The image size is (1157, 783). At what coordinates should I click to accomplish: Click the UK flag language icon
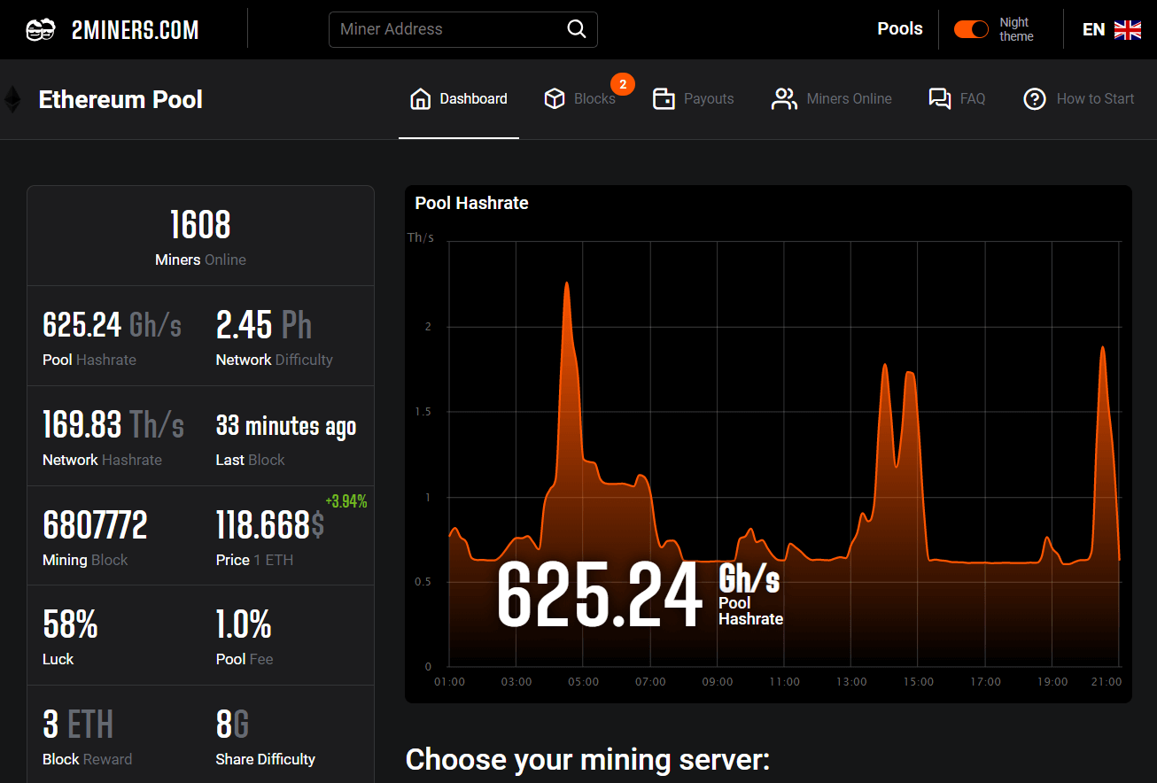click(1128, 30)
